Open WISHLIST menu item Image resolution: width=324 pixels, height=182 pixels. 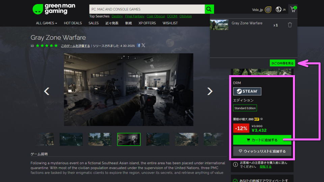[x=170, y=23]
